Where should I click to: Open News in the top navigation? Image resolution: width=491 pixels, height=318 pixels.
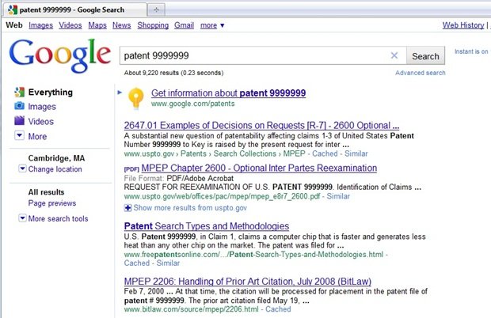pyautogui.click(x=121, y=25)
